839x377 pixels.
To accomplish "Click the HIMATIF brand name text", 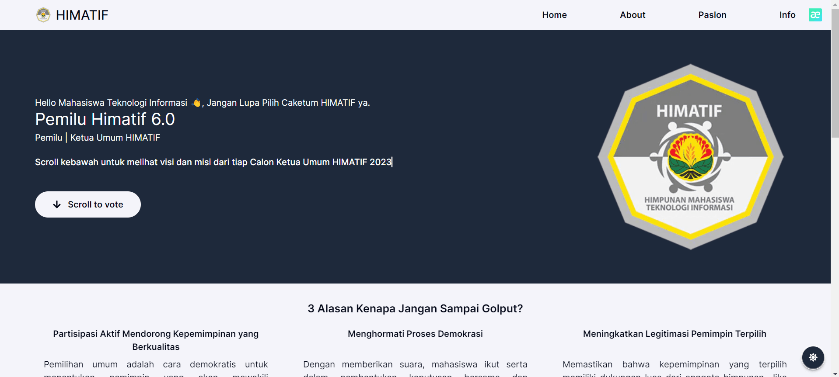I will [82, 15].
